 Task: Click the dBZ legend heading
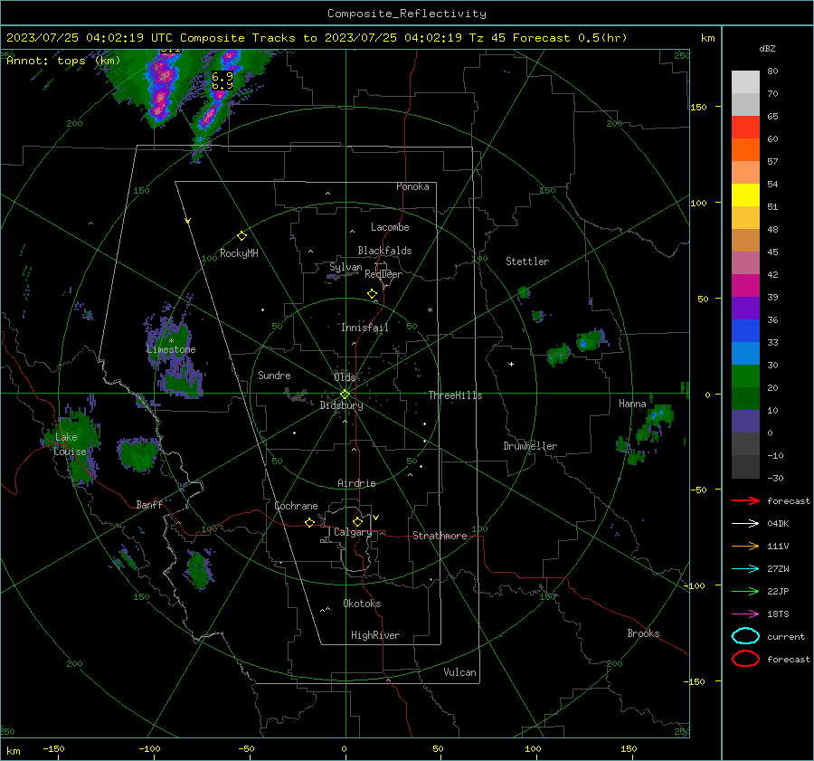[x=767, y=48]
